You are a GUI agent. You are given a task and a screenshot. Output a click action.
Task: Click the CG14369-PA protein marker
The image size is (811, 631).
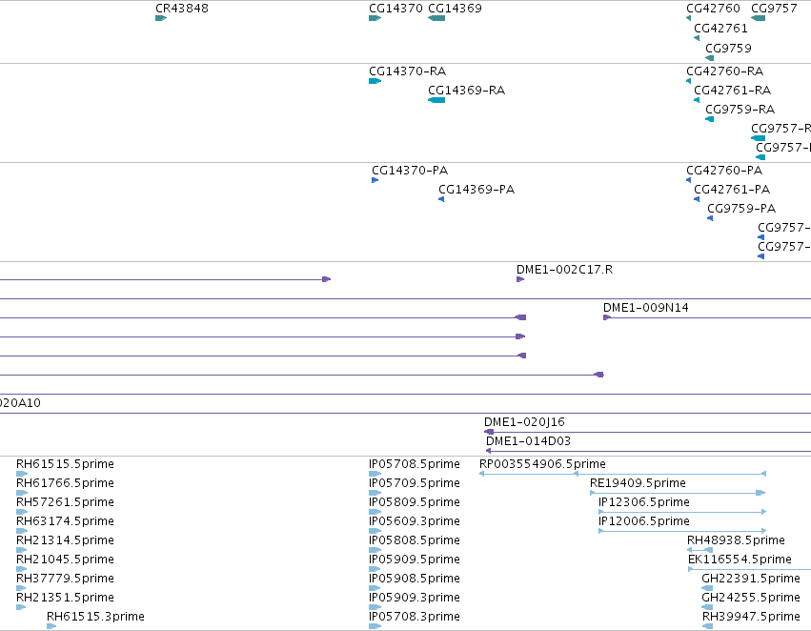click(441, 199)
